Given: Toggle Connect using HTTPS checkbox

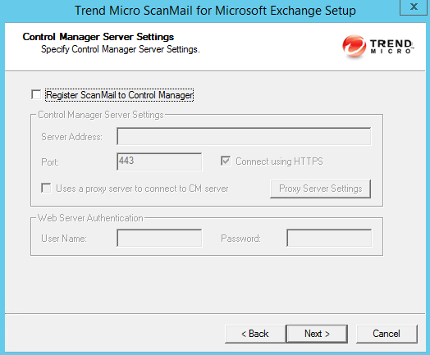Looking at the screenshot, I should tap(226, 161).
